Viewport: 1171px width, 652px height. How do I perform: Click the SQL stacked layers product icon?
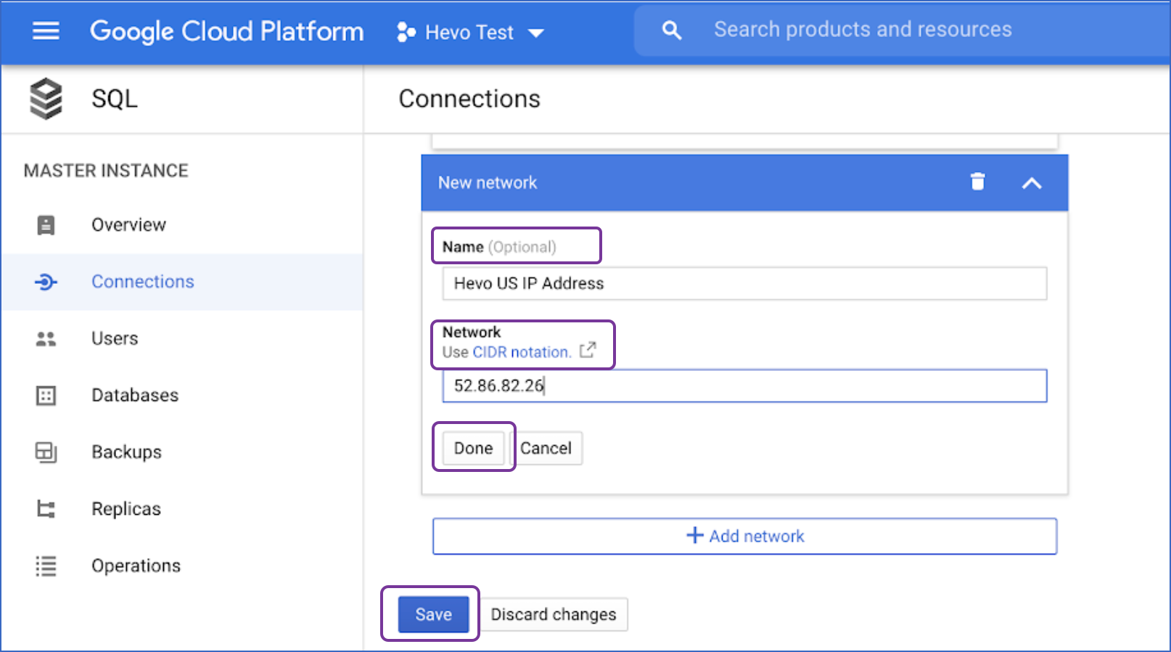46,98
